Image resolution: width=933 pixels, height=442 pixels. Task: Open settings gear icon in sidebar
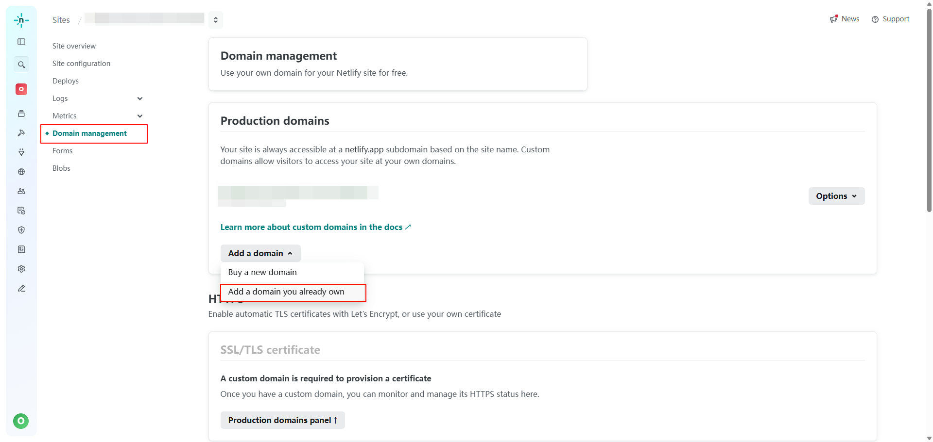pyautogui.click(x=21, y=269)
